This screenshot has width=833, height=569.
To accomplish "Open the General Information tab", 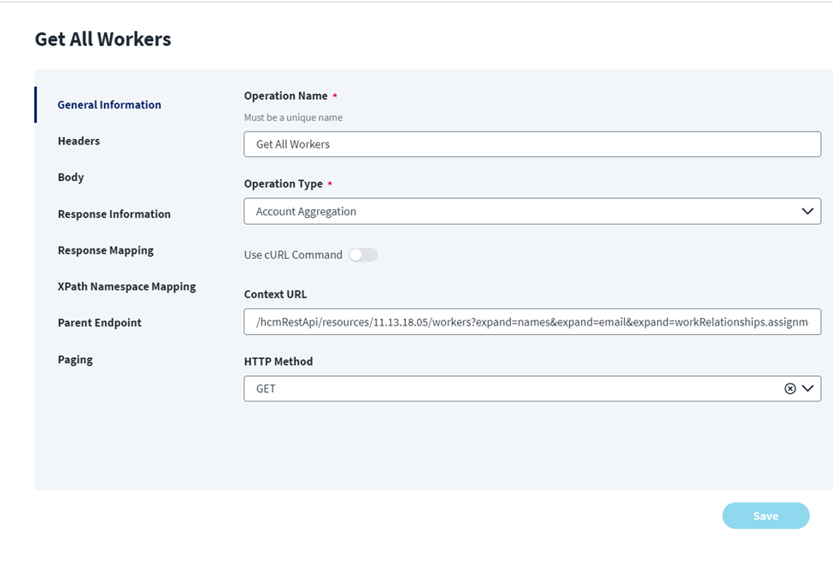I will 109,105.
